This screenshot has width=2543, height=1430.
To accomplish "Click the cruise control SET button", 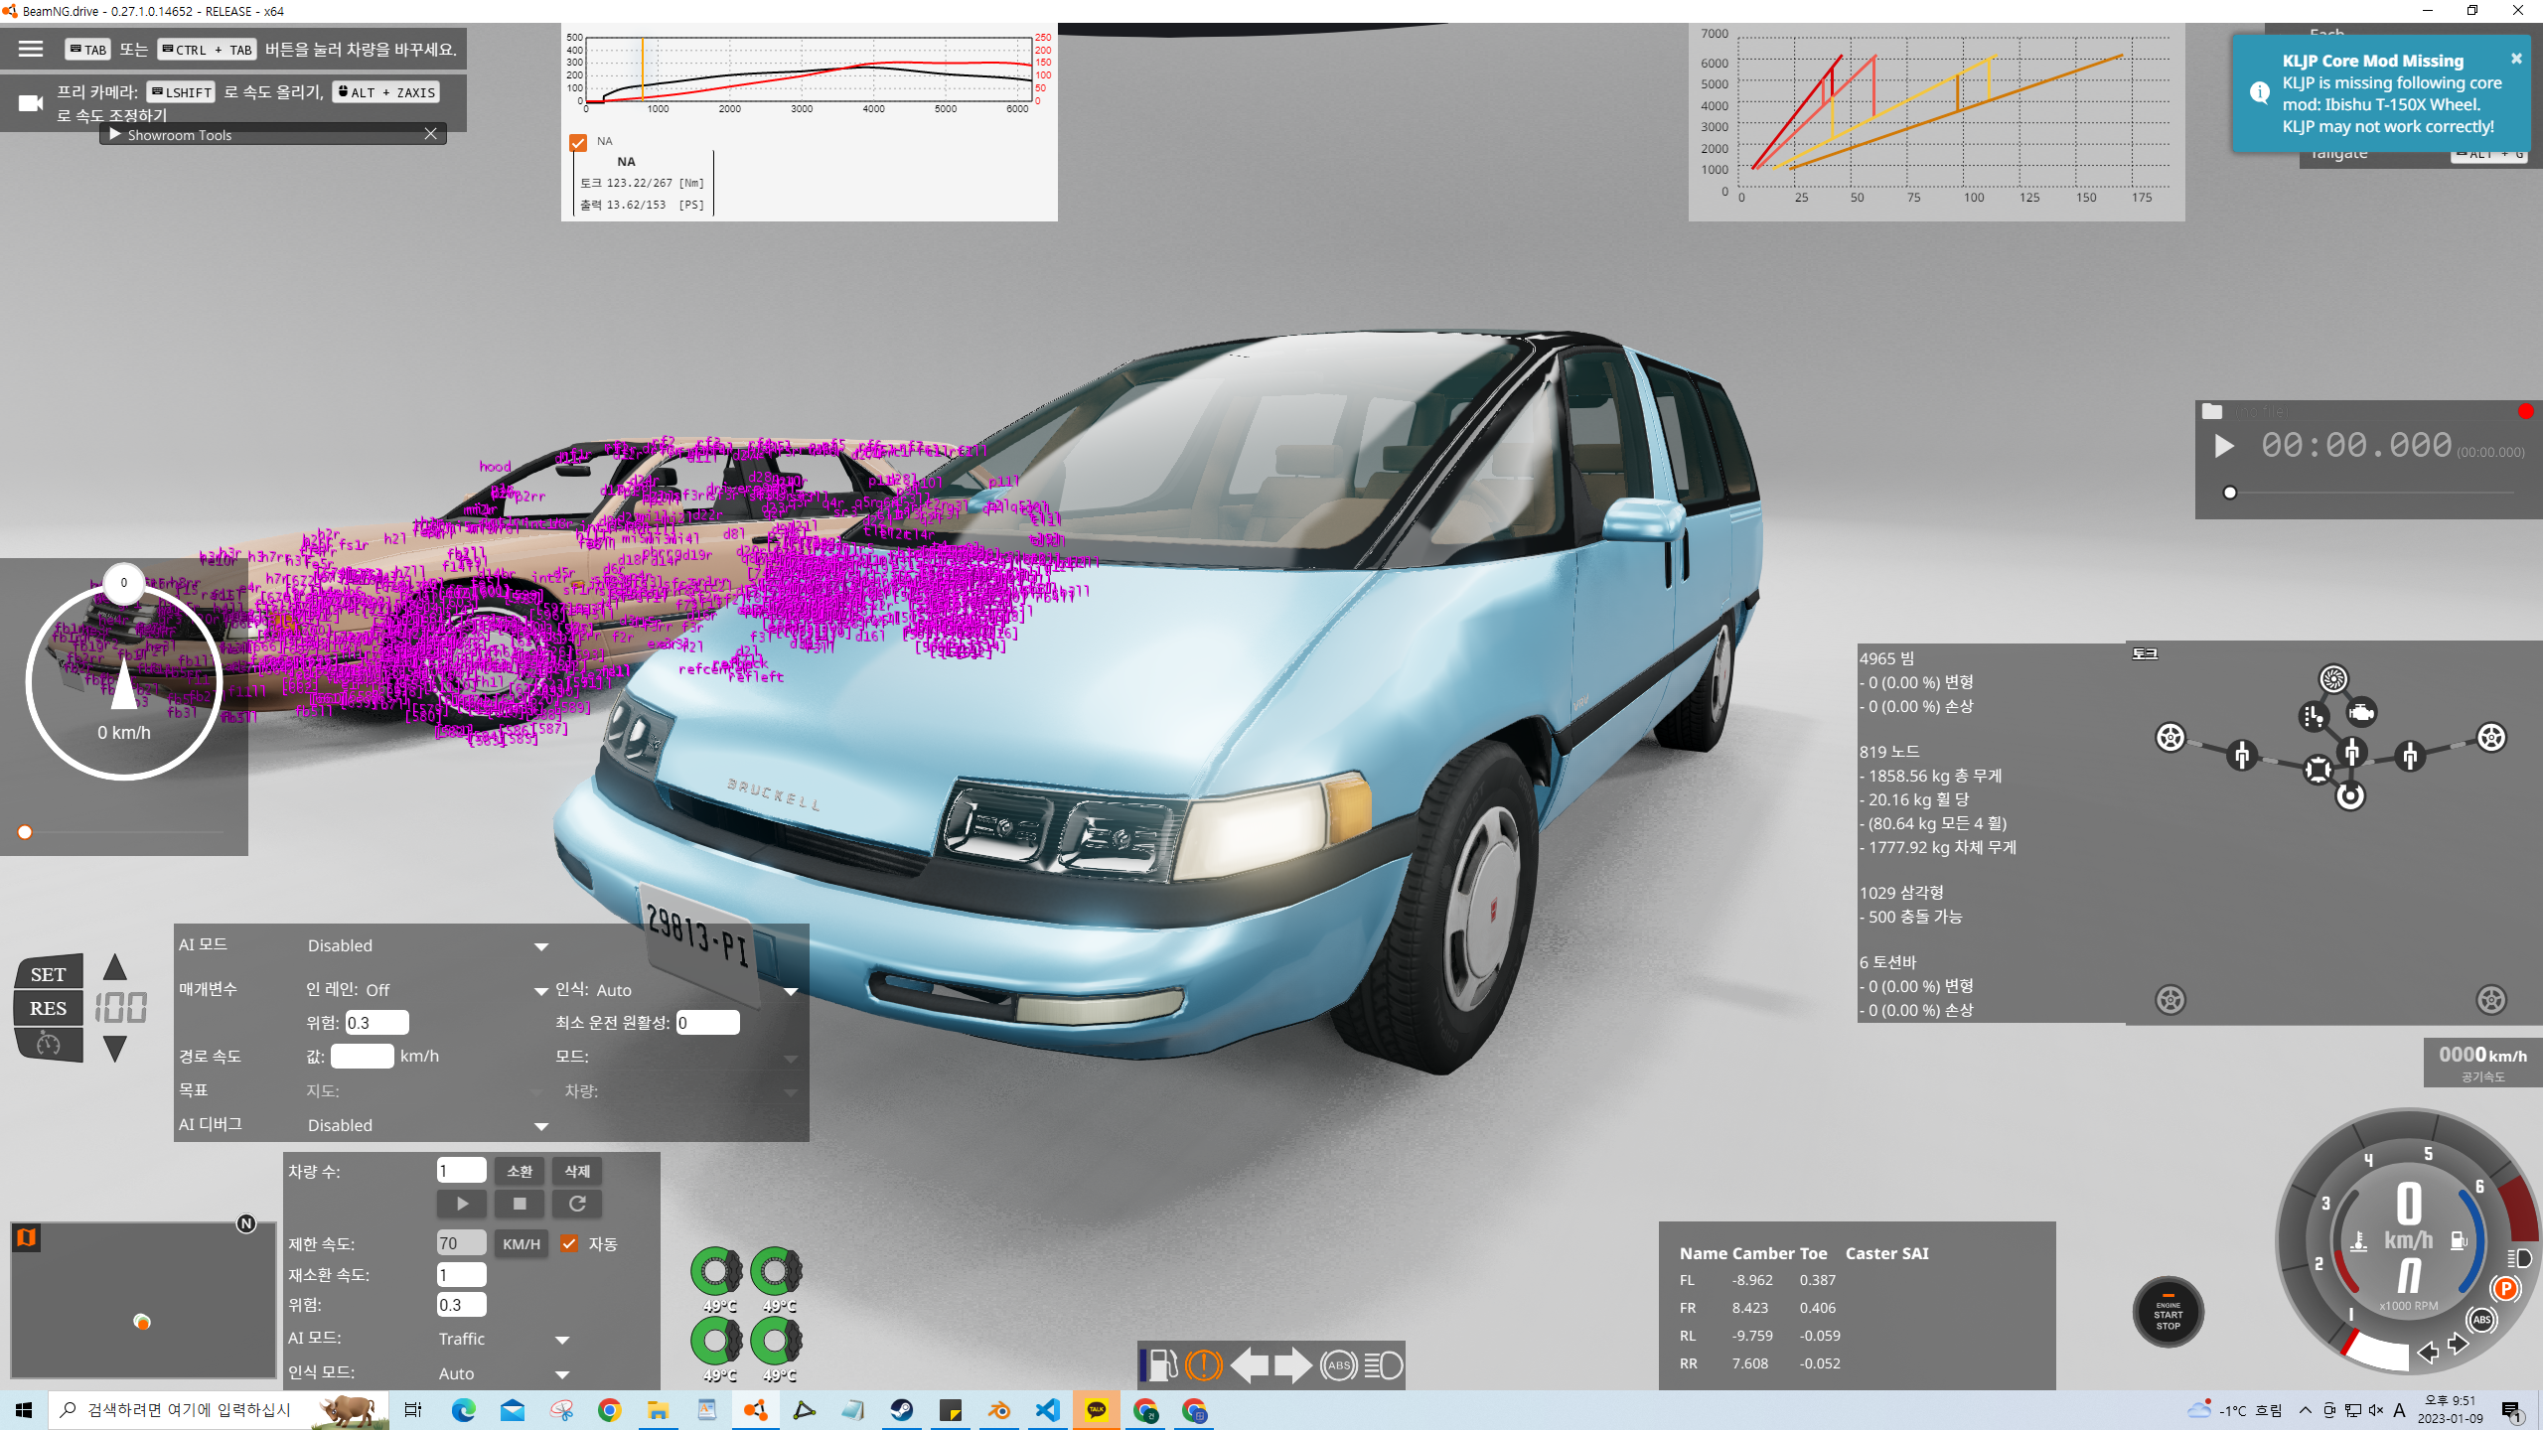I will pos(48,974).
